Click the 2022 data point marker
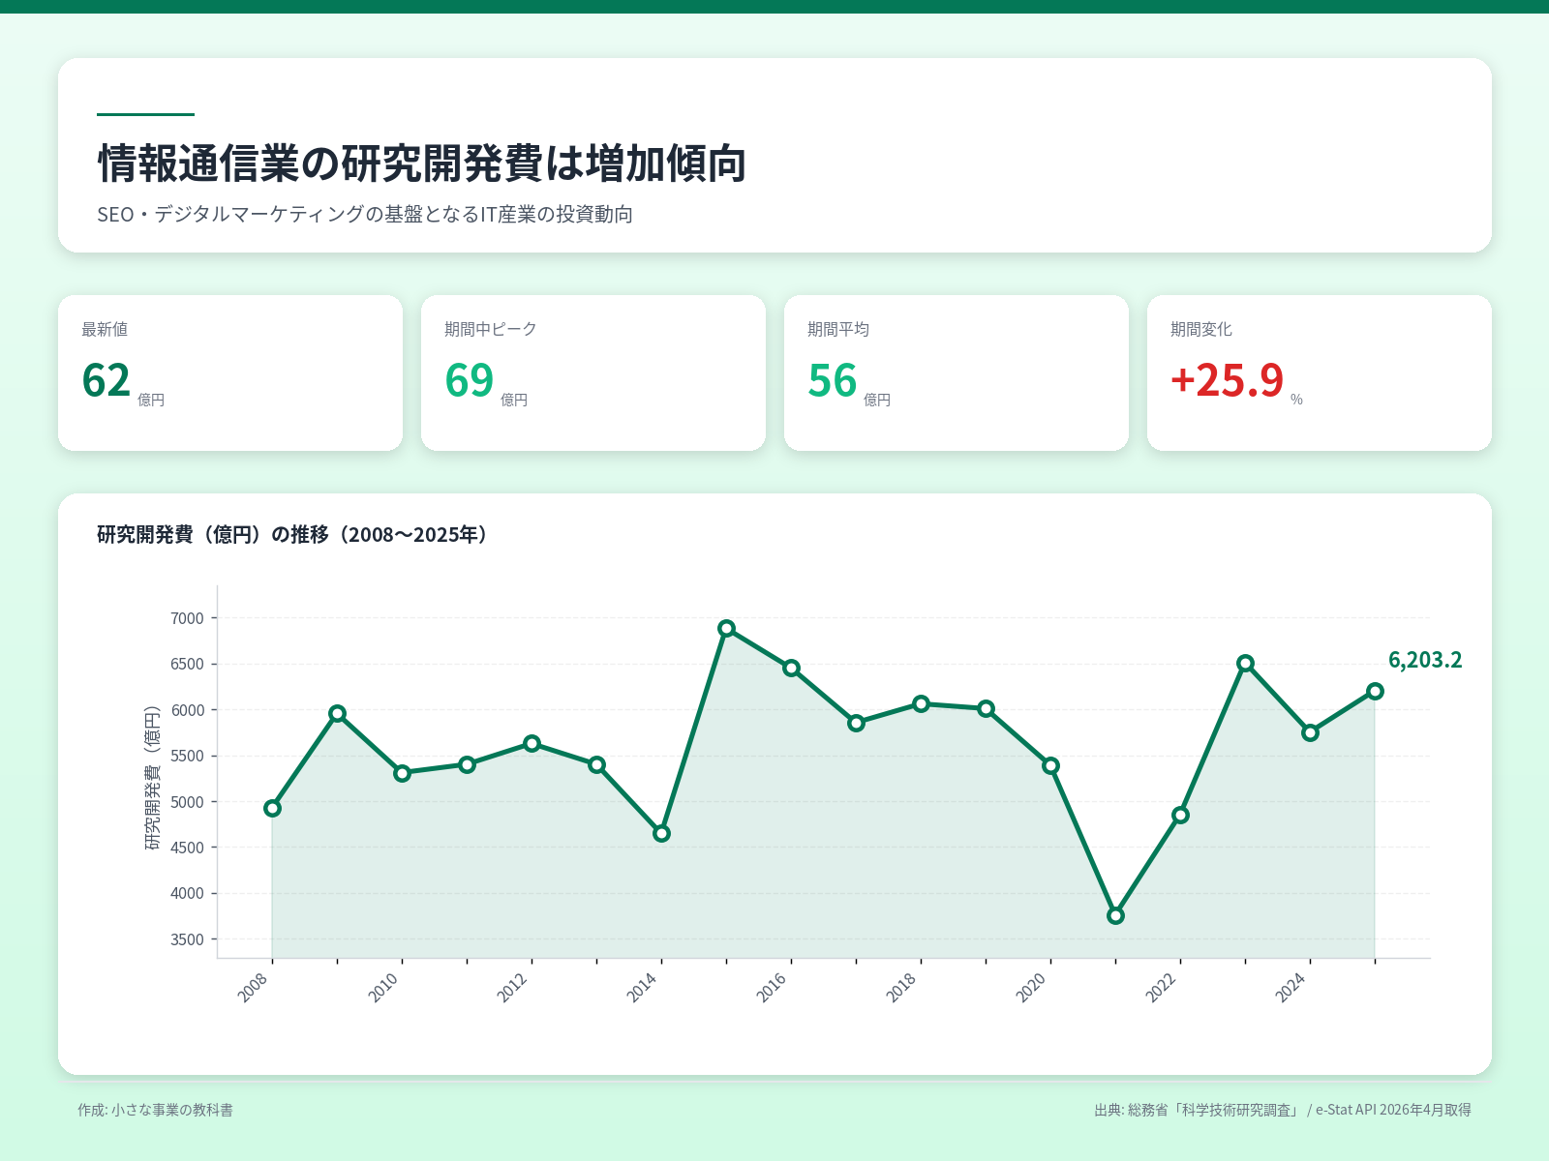This screenshot has height=1161, width=1549. (1181, 815)
